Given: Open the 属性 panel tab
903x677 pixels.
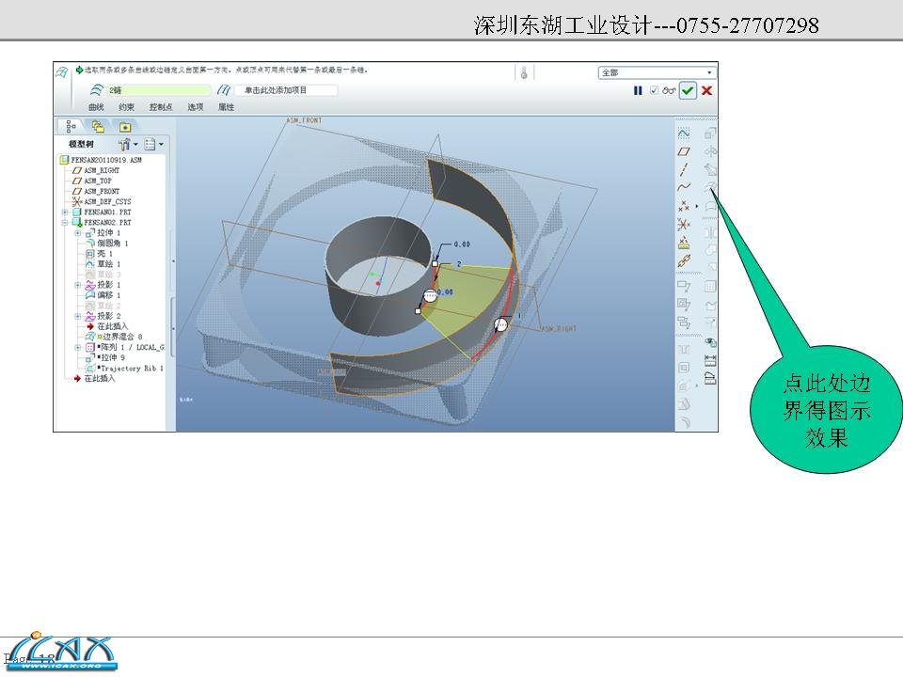Looking at the screenshot, I should (x=226, y=107).
